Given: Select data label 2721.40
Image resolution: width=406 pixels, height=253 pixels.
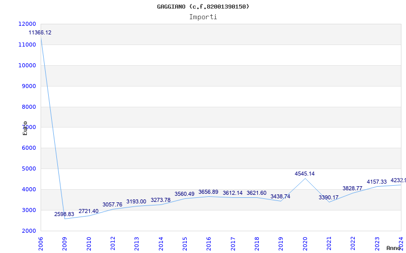Looking at the screenshot, I should [x=88, y=211].
